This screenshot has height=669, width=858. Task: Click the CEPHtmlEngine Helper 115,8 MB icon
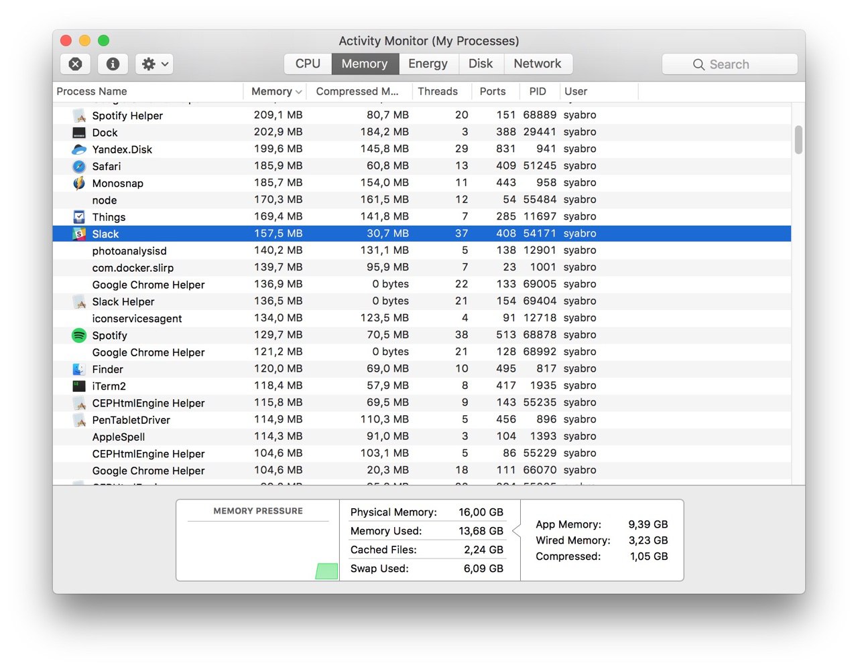(79, 402)
